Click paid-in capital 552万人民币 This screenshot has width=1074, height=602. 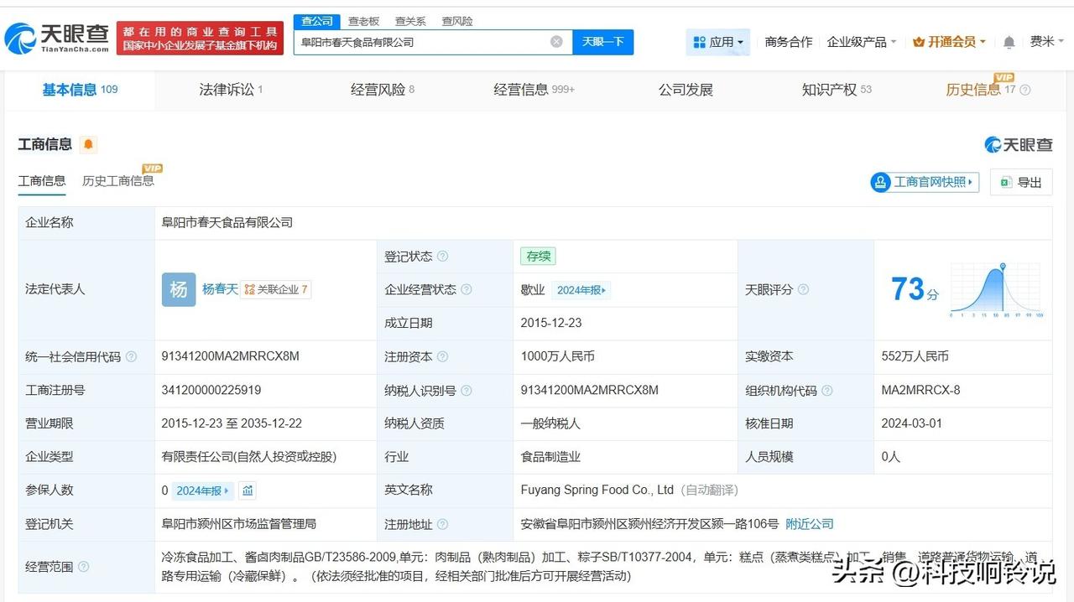(915, 356)
